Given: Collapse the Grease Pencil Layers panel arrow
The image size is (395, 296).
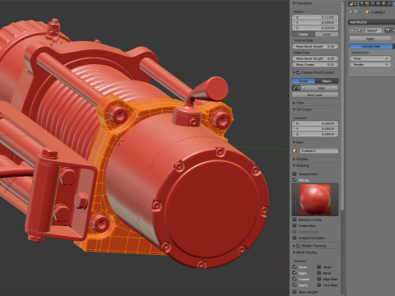Looking at the screenshot, I should click(x=295, y=72).
